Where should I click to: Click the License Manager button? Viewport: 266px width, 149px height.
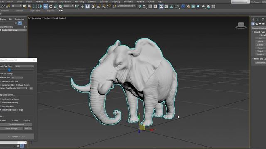[x=11, y=128]
